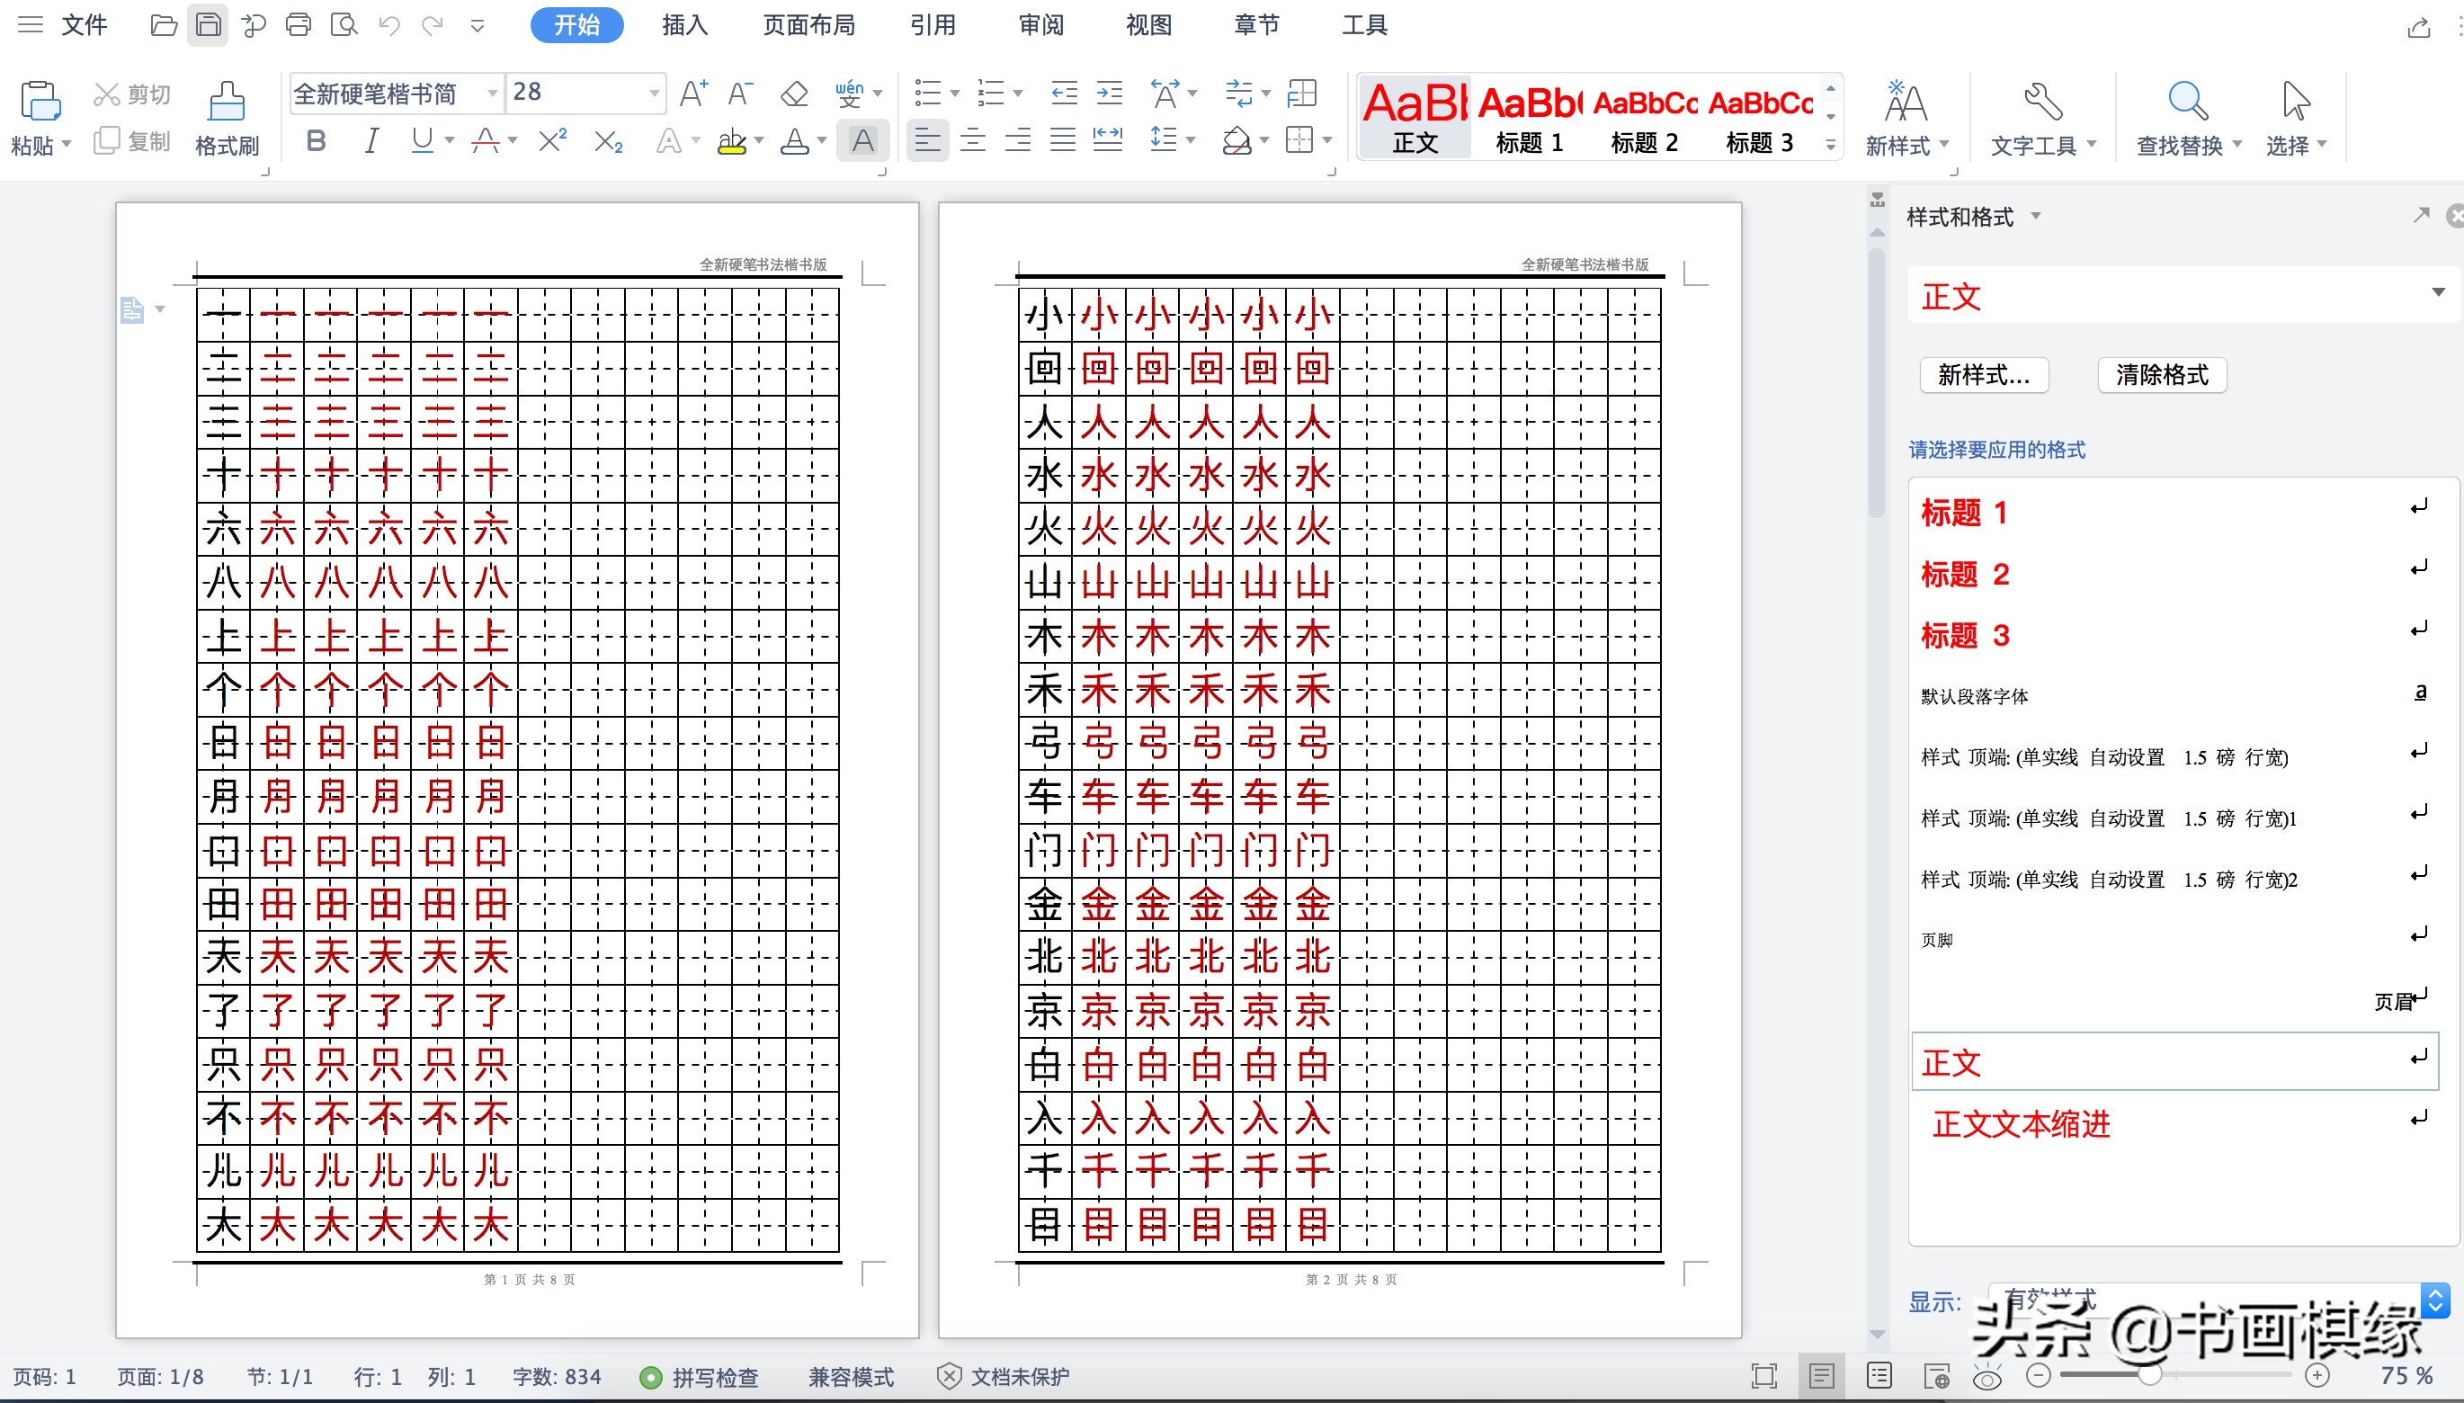Click the share/export icon at top right
2464x1403 pixels.
point(2419,27)
